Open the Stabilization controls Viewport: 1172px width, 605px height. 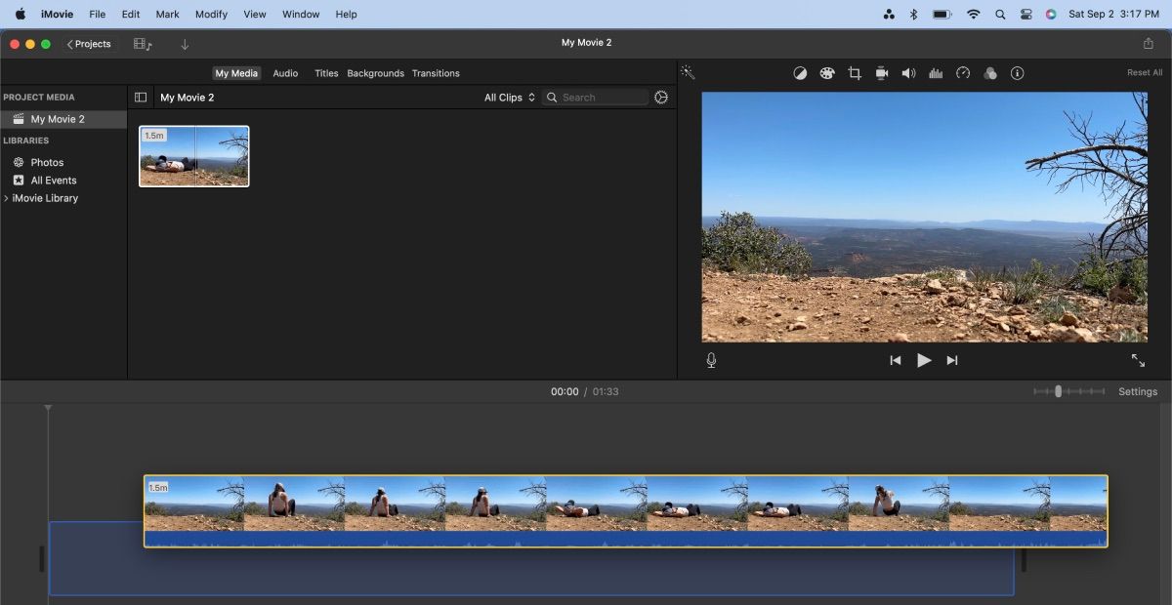point(881,72)
